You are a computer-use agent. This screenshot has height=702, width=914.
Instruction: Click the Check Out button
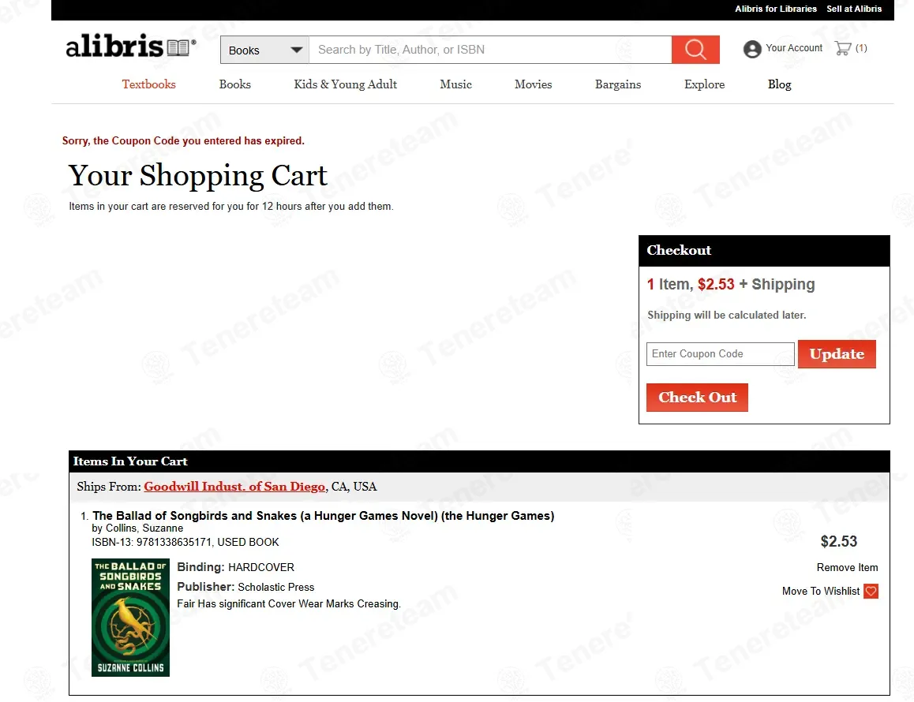697,398
